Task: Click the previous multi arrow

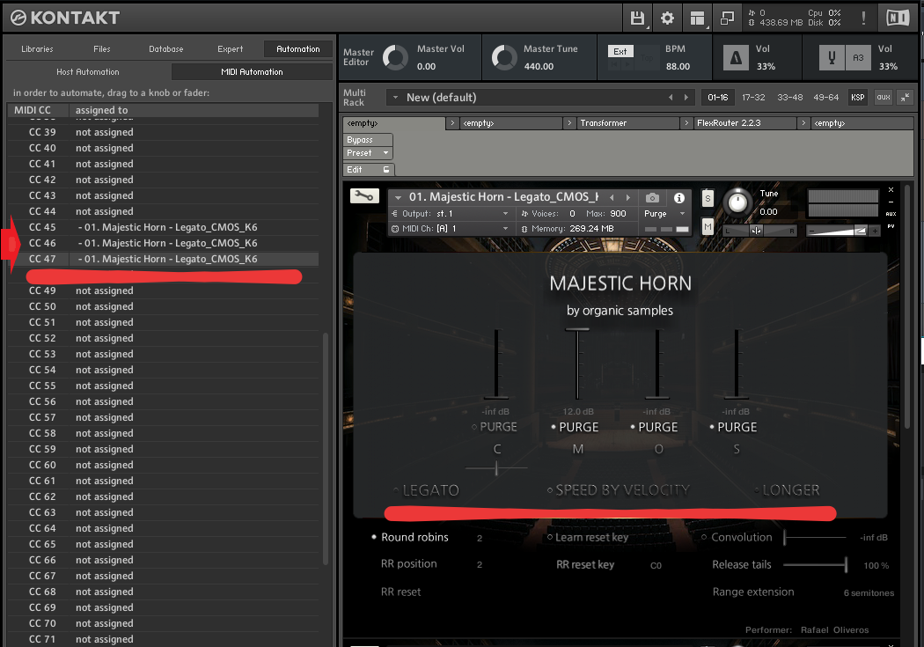Action: [x=671, y=97]
